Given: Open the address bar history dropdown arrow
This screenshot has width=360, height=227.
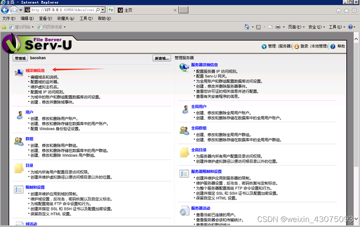Looking at the screenshot, I should point(103,10).
